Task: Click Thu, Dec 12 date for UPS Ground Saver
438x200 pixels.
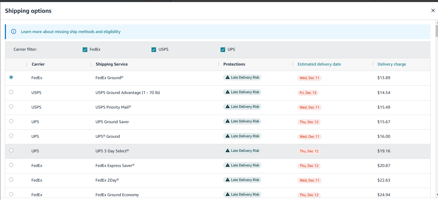Action: (309, 122)
